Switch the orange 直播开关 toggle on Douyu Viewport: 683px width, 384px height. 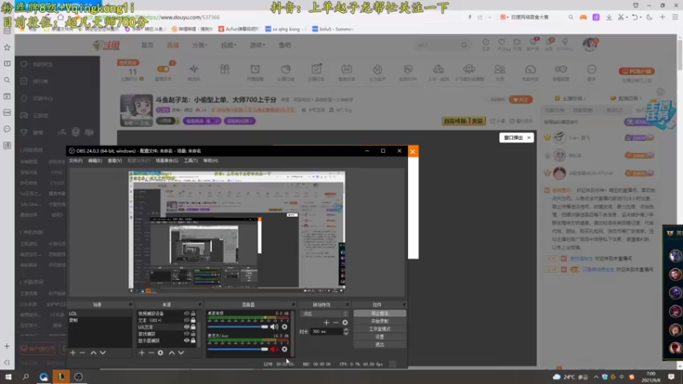point(163,69)
